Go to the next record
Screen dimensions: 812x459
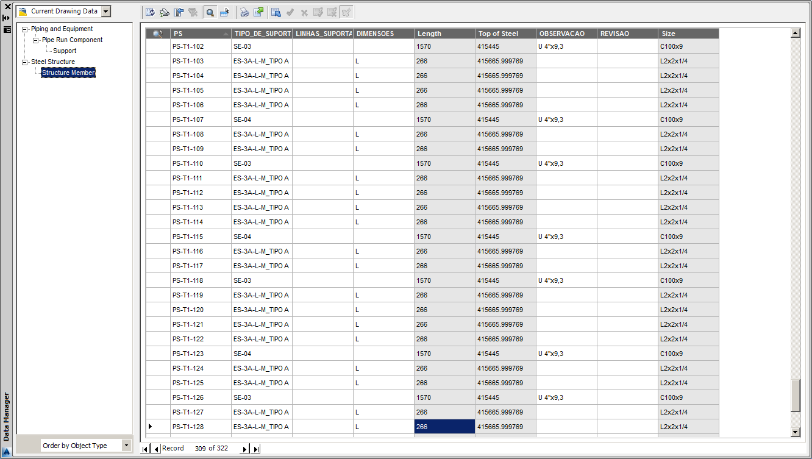[244, 449]
